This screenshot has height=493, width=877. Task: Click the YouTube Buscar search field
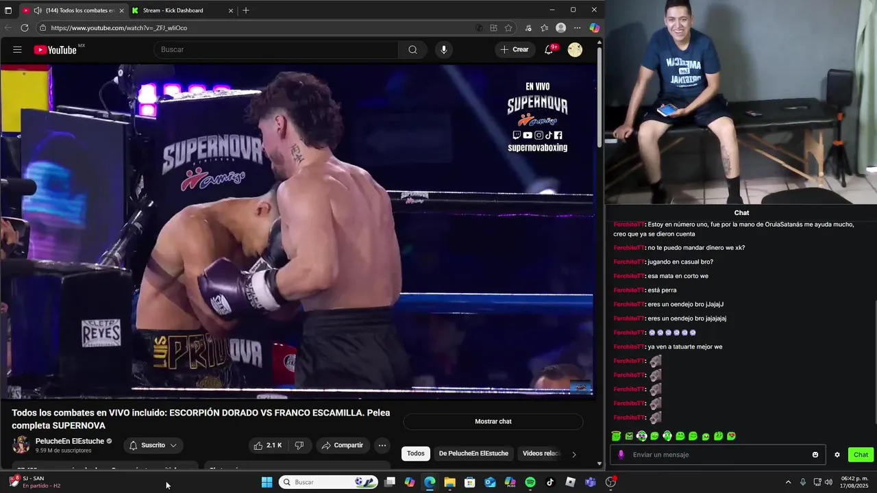[276, 49]
